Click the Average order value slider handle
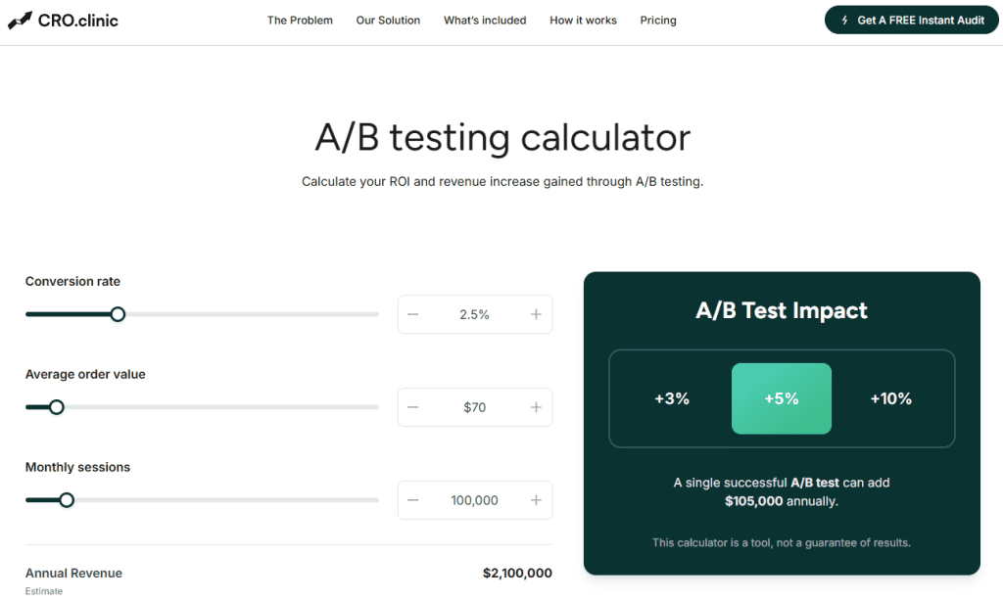Viewport: 1003px width, 603px height. pyautogui.click(x=57, y=407)
